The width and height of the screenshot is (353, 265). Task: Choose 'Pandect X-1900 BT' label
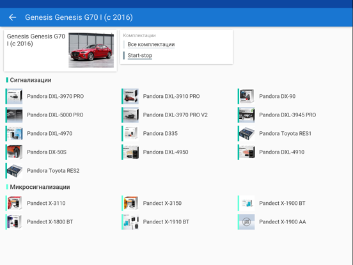coord(282,204)
